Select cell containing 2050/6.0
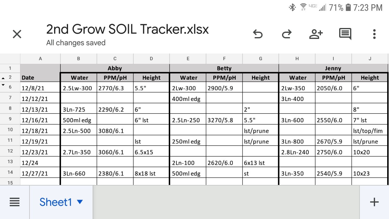Image resolution: width=389 pixels, height=219 pixels. (x=333, y=87)
